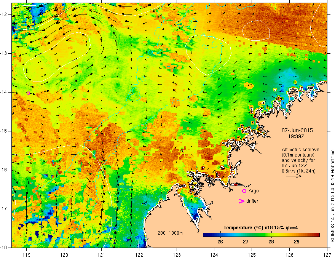Click the '07-Jun-2015' date text
The image size is (335, 259).
297,130
